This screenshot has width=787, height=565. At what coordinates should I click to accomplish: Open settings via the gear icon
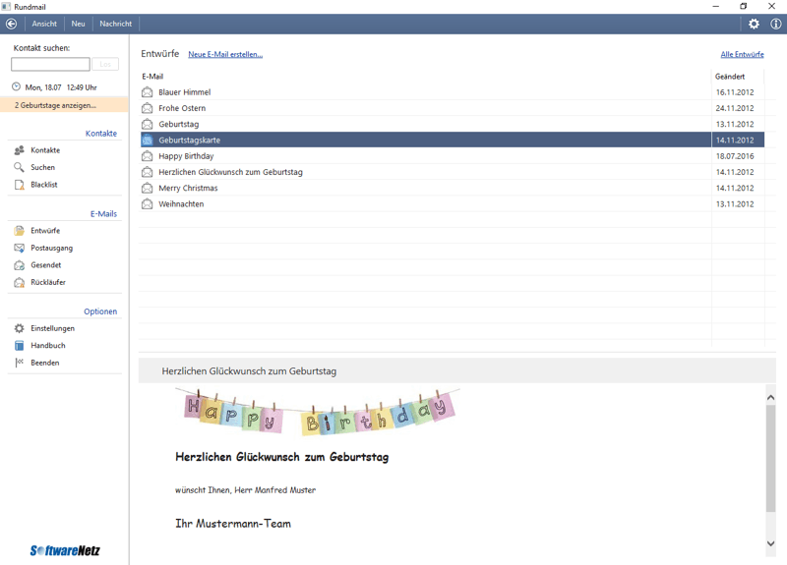(x=754, y=24)
